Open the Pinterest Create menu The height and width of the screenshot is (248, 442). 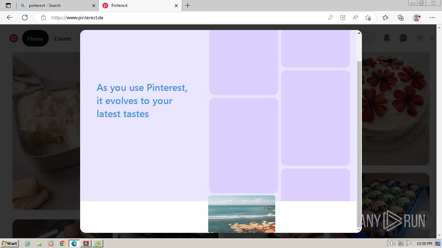pyautogui.click(x=63, y=39)
